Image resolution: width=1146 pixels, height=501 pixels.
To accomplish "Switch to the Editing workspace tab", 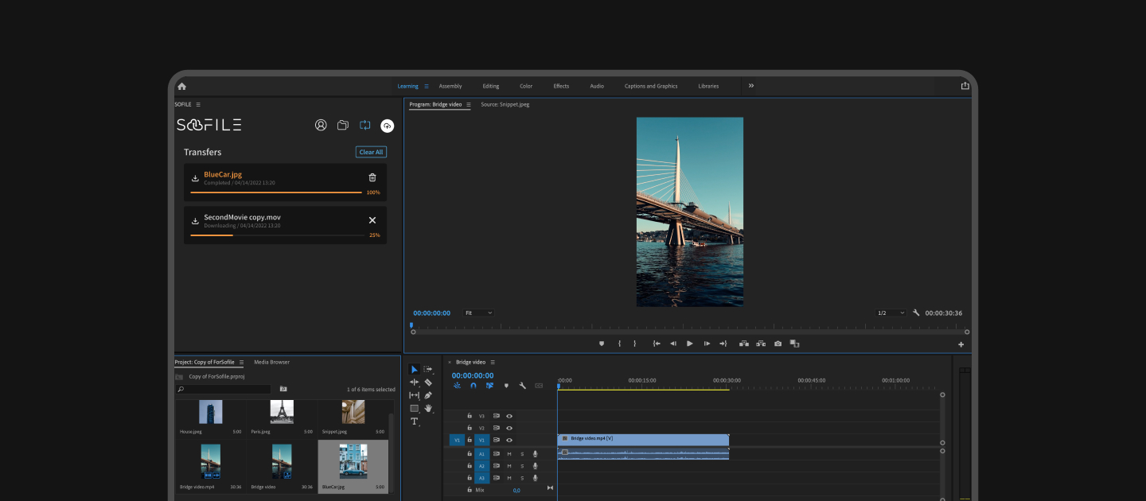I will pos(491,86).
